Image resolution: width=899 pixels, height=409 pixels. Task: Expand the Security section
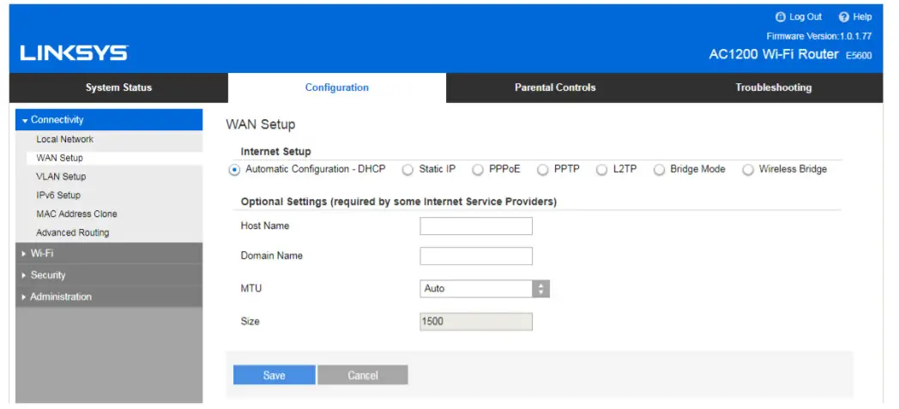[109, 275]
